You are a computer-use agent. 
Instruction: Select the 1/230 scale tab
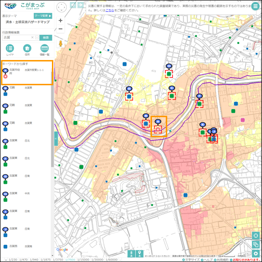tap(13, 260)
